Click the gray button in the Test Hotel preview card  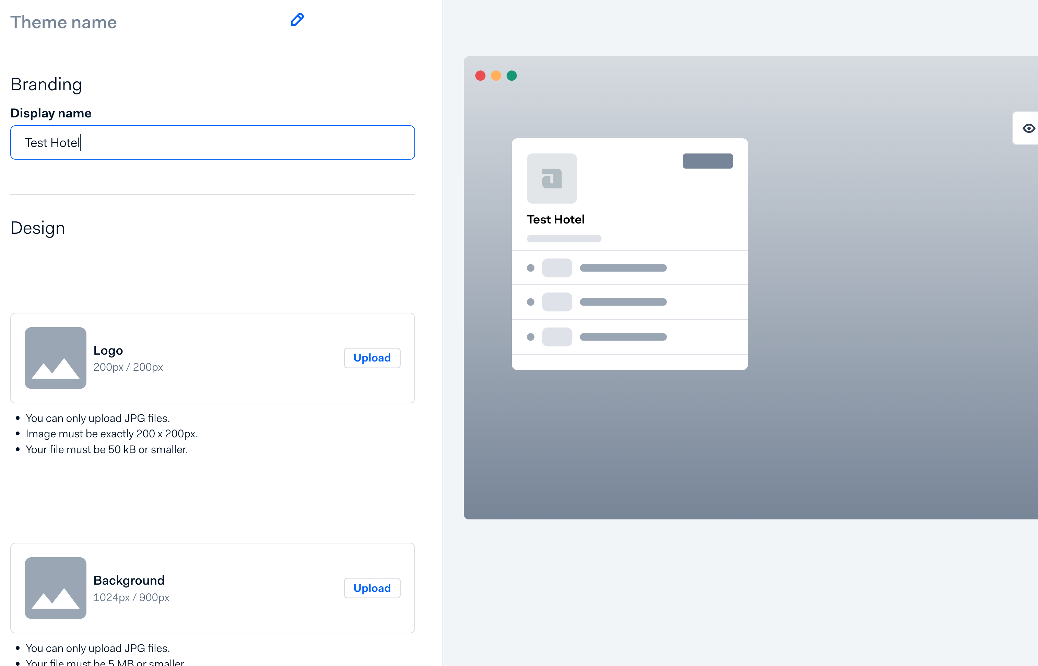(x=707, y=160)
